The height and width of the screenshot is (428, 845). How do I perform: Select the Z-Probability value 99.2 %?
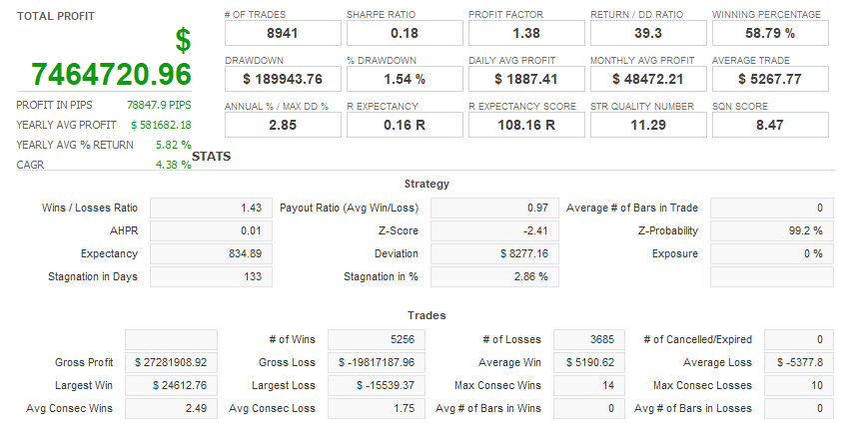point(770,230)
